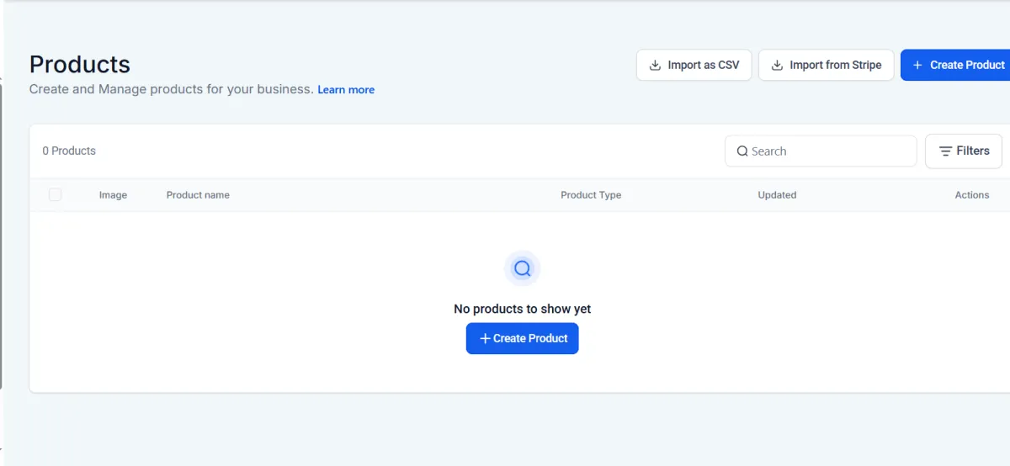
Task: Click the round magnifier icon above the empty-state message
Action: pos(522,268)
